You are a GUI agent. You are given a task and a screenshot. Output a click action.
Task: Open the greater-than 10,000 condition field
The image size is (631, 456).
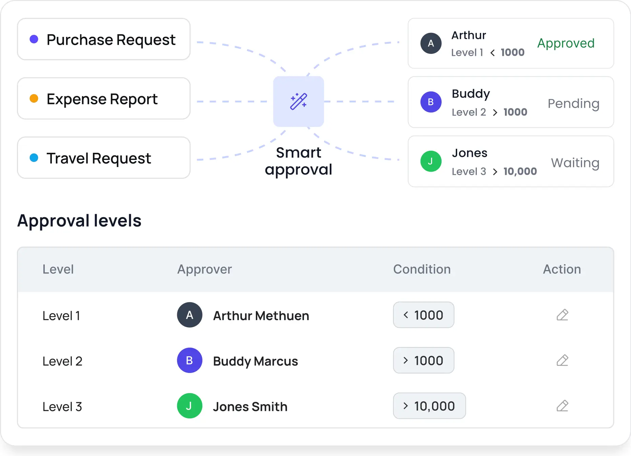(429, 406)
